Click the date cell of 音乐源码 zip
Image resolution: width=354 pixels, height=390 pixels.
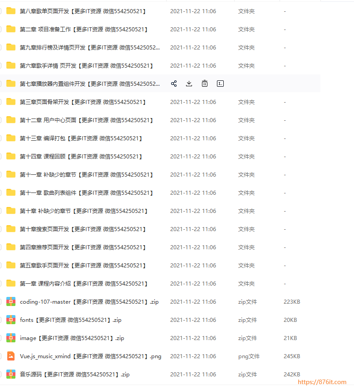click(193, 374)
